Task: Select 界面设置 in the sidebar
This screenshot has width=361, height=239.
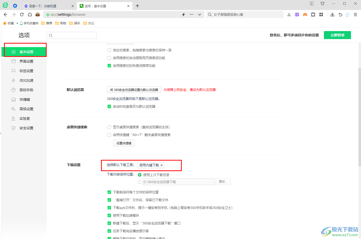Action: 24,61
